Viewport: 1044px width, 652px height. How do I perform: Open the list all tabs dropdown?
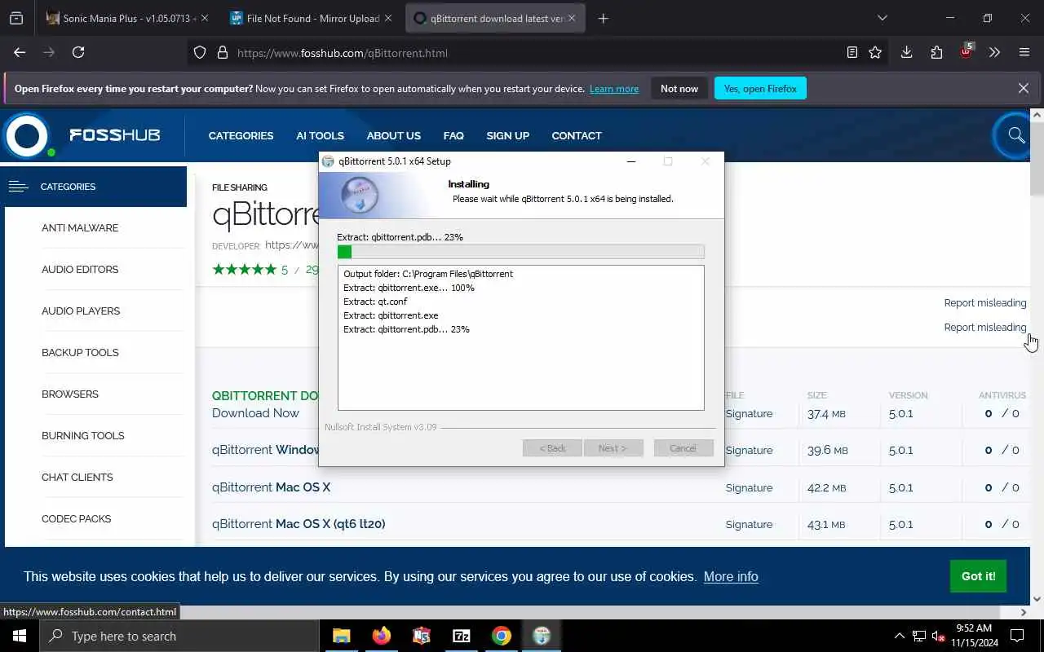[x=882, y=18]
